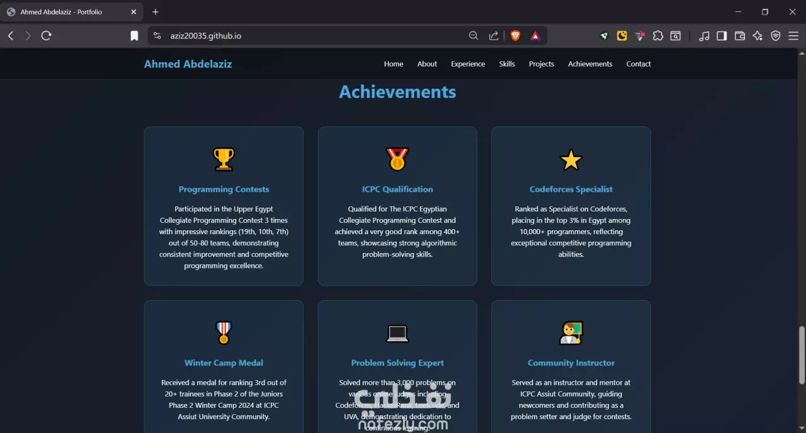Click the yellow moon extension icon
The height and width of the screenshot is (433, 806).
(622, 36)
